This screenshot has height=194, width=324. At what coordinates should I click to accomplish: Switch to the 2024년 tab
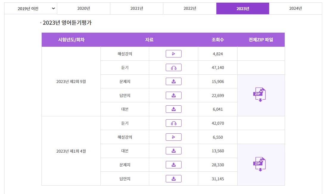point(295,8)
